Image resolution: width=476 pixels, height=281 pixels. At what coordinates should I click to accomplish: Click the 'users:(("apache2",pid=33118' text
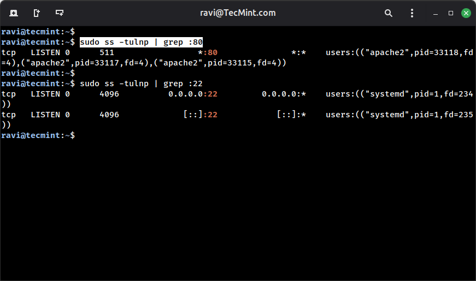(392, 52)
